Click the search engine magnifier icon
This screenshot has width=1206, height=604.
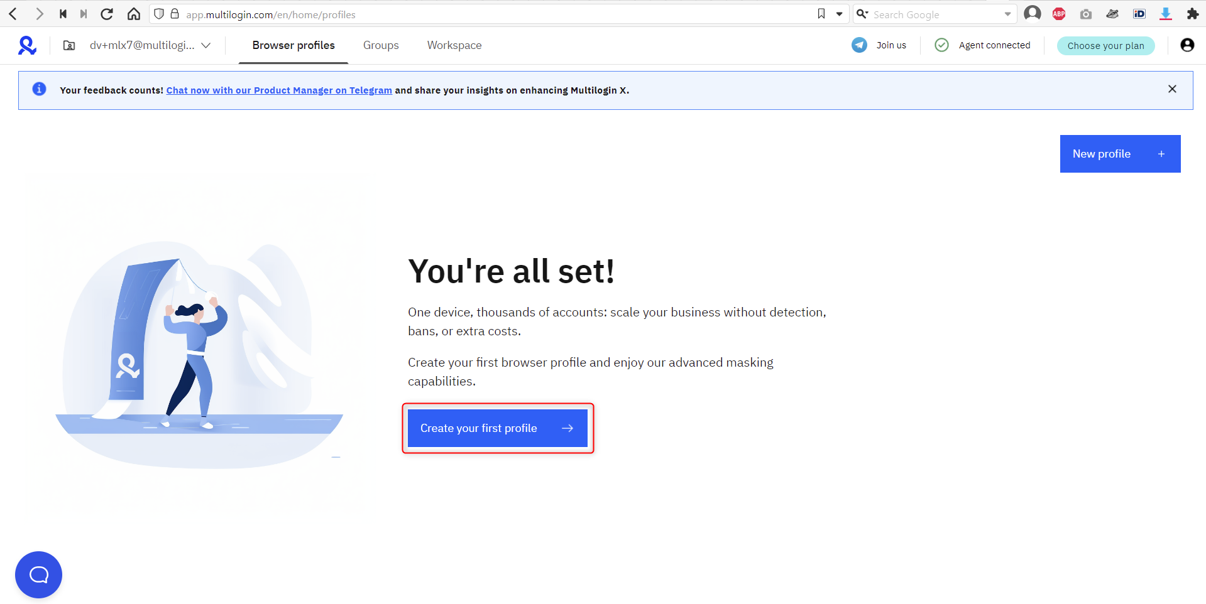coord(862,14)
